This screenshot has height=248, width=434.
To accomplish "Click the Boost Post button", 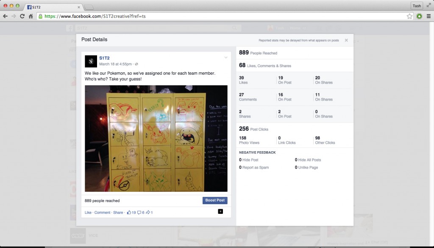I will point(215,200).
